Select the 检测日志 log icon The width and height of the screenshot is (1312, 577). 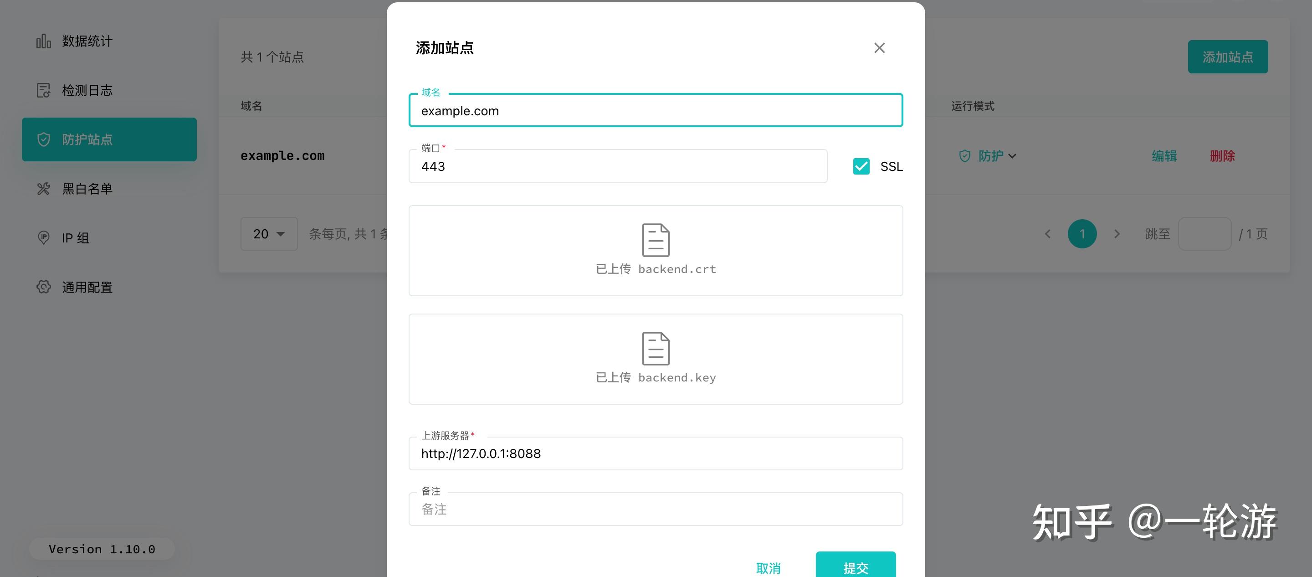pyautogui.click(x=44, y=90)
